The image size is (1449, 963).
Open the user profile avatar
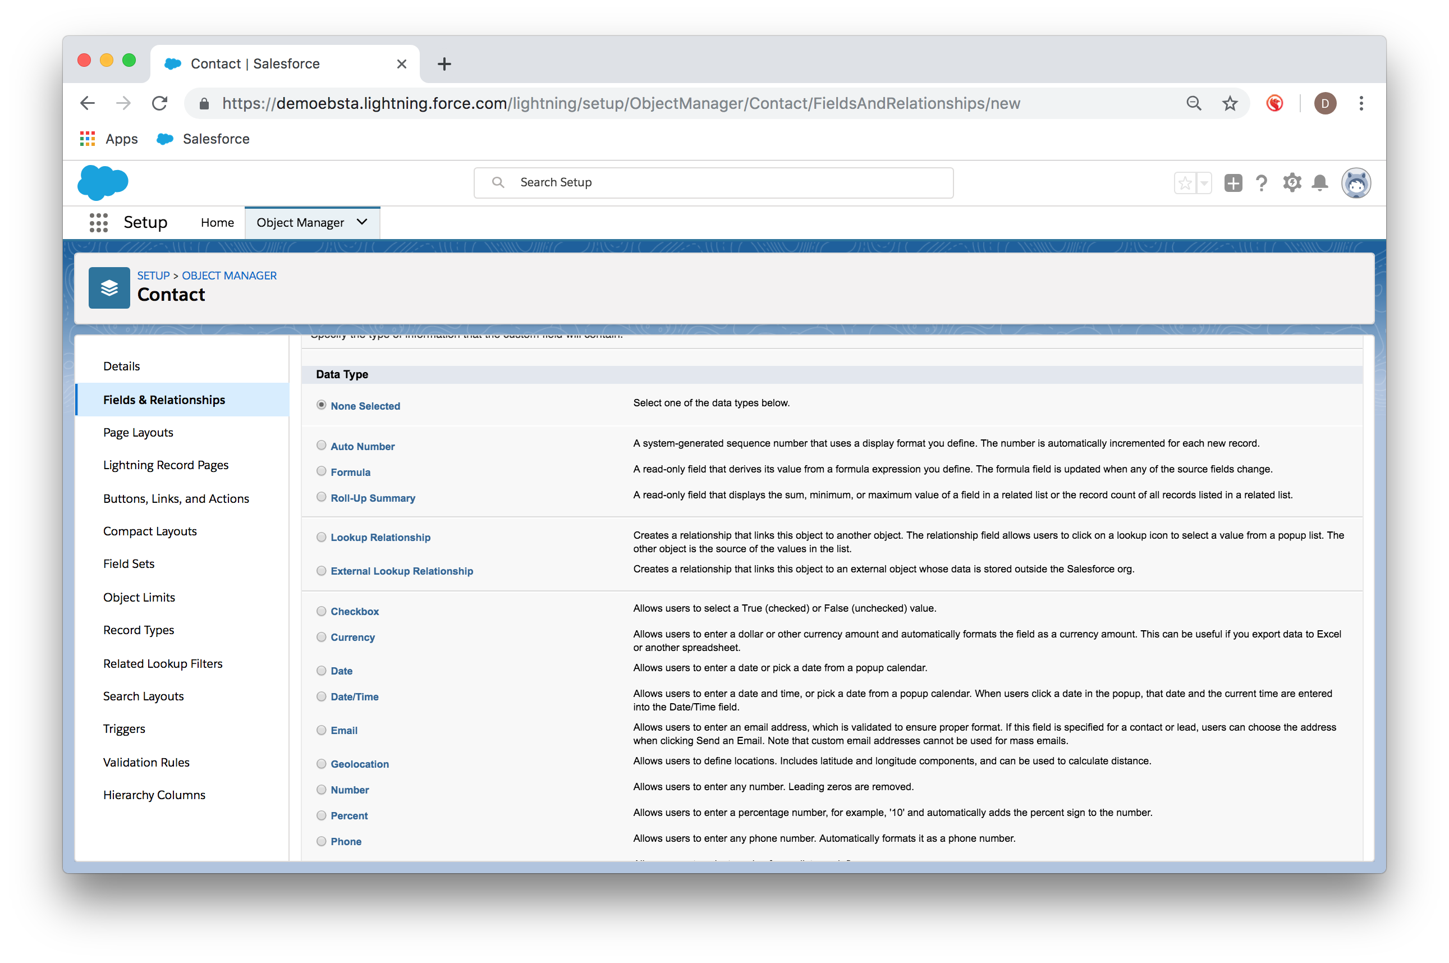[x=1355, y=183]
